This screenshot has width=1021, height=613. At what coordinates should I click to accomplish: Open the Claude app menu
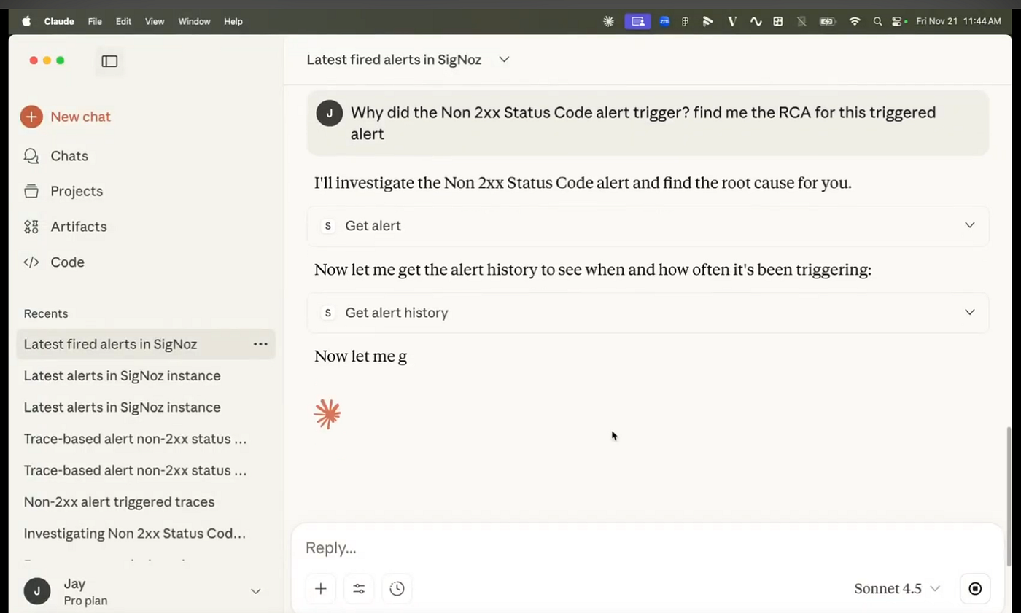59,22
